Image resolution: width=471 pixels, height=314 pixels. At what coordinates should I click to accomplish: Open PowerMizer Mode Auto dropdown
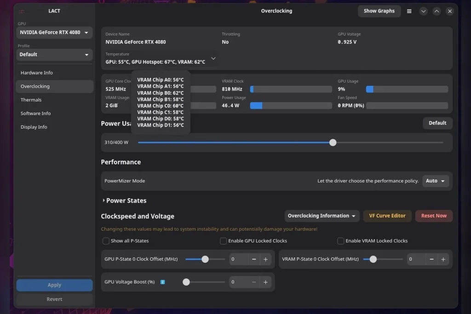[x=435, y=181]
